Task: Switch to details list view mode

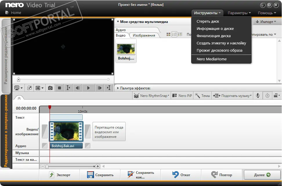Action: pos(180,35)
